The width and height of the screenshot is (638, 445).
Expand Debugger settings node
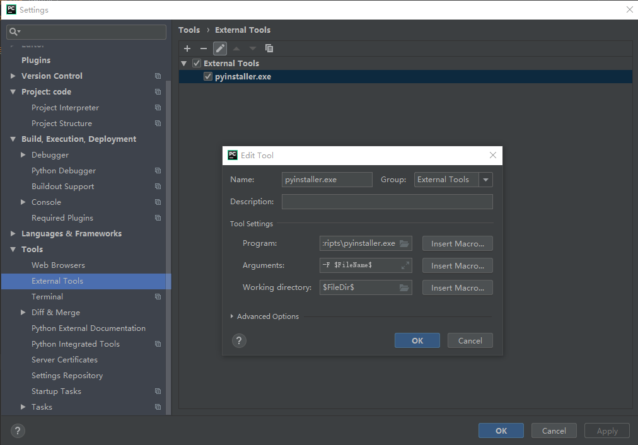point(23,155)
